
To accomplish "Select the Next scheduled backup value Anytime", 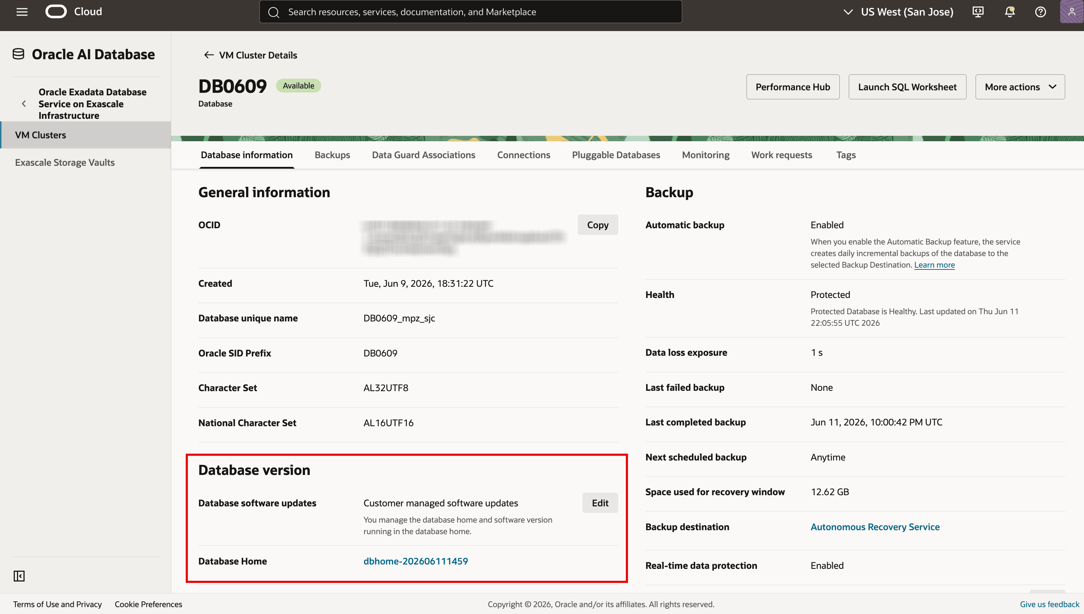I will pos(827,457).
